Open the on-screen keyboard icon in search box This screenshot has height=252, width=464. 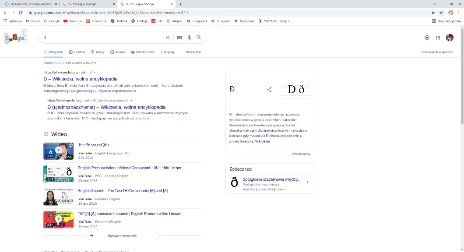[179, 38]
